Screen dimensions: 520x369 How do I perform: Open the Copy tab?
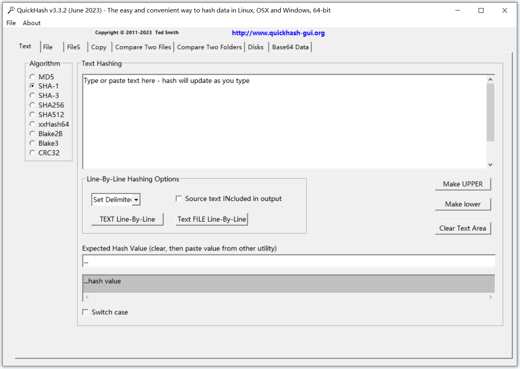click(99, 47)
